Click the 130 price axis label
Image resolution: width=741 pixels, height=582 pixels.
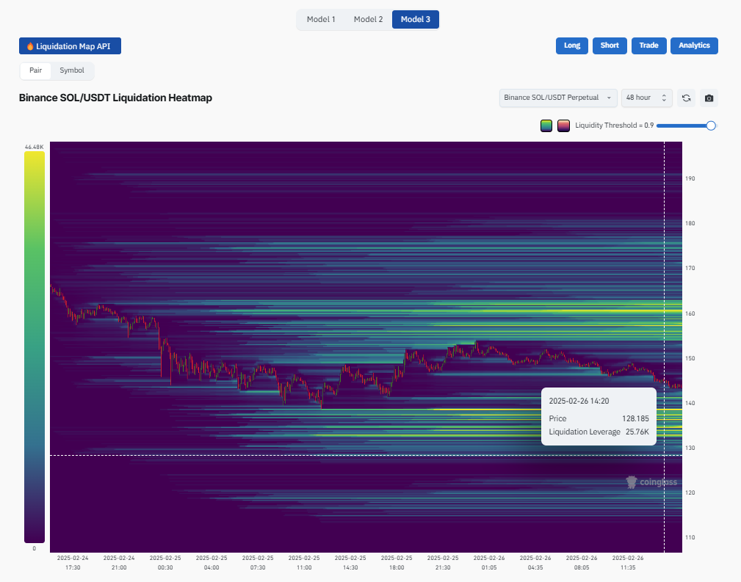pos(690,448)
